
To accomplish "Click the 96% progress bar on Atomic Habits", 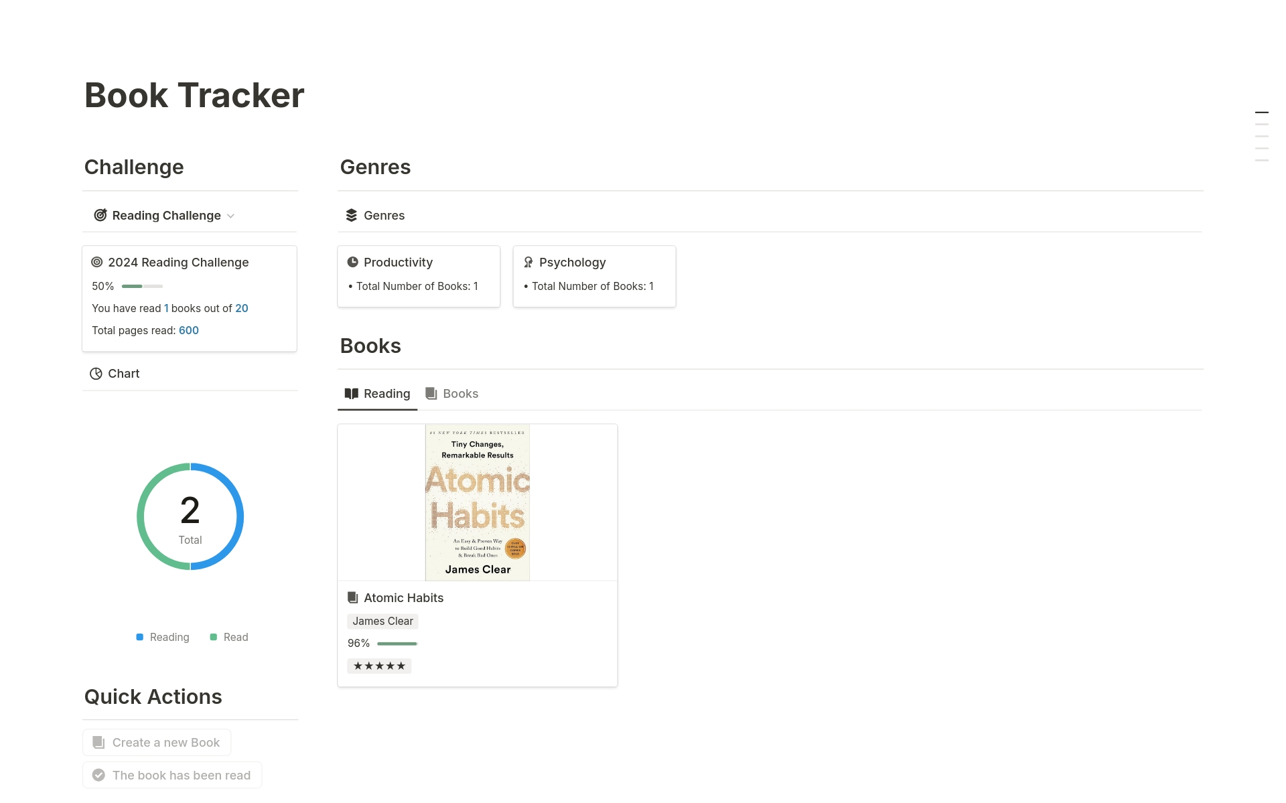I will coord(399,643).
